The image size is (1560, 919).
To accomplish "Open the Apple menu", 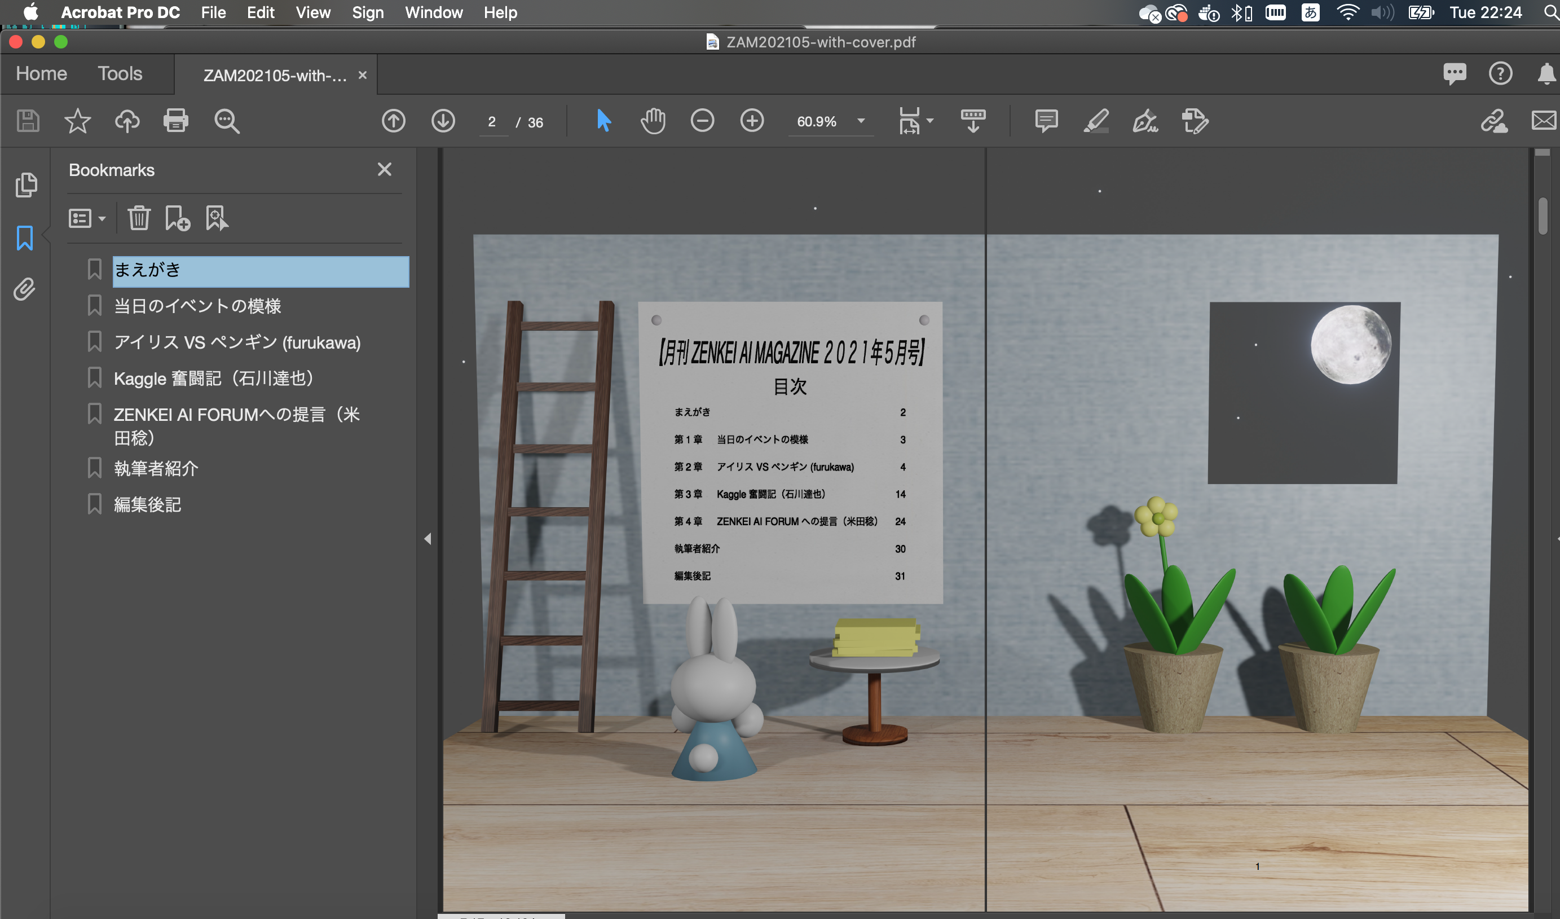I will click(31, 12).
